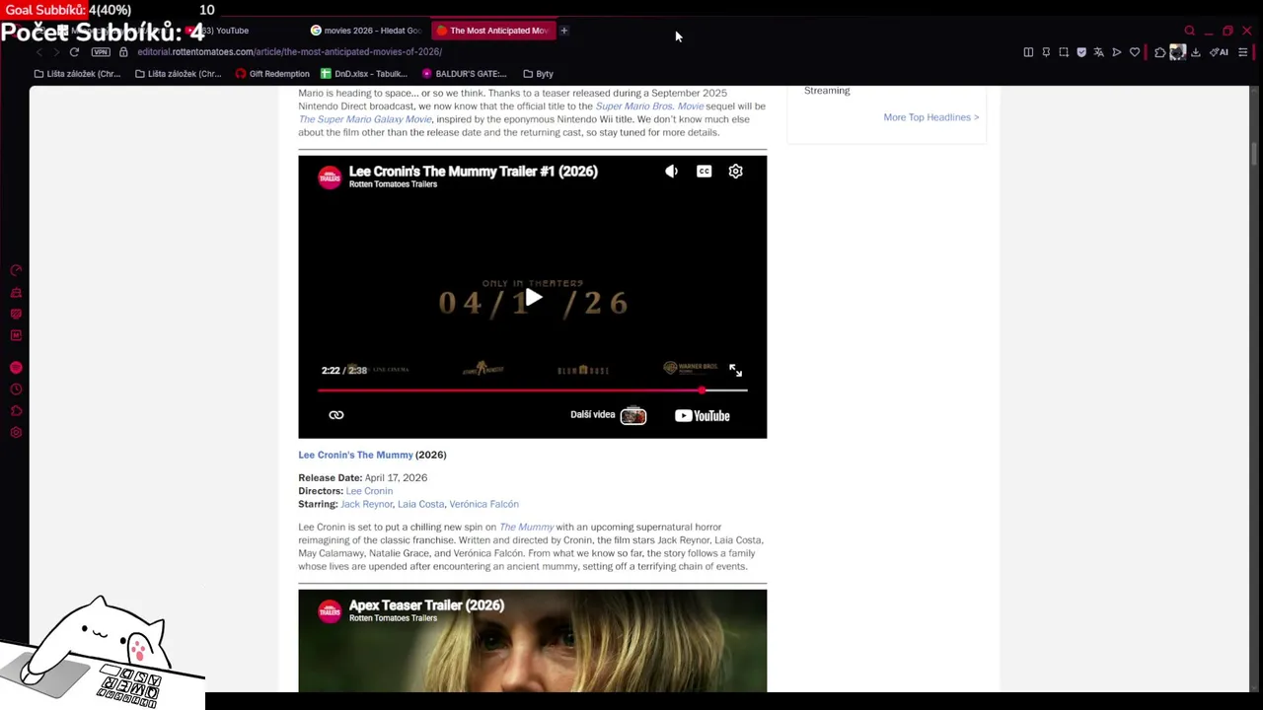Add page to bookmarks heart icon

[1135, 52]
